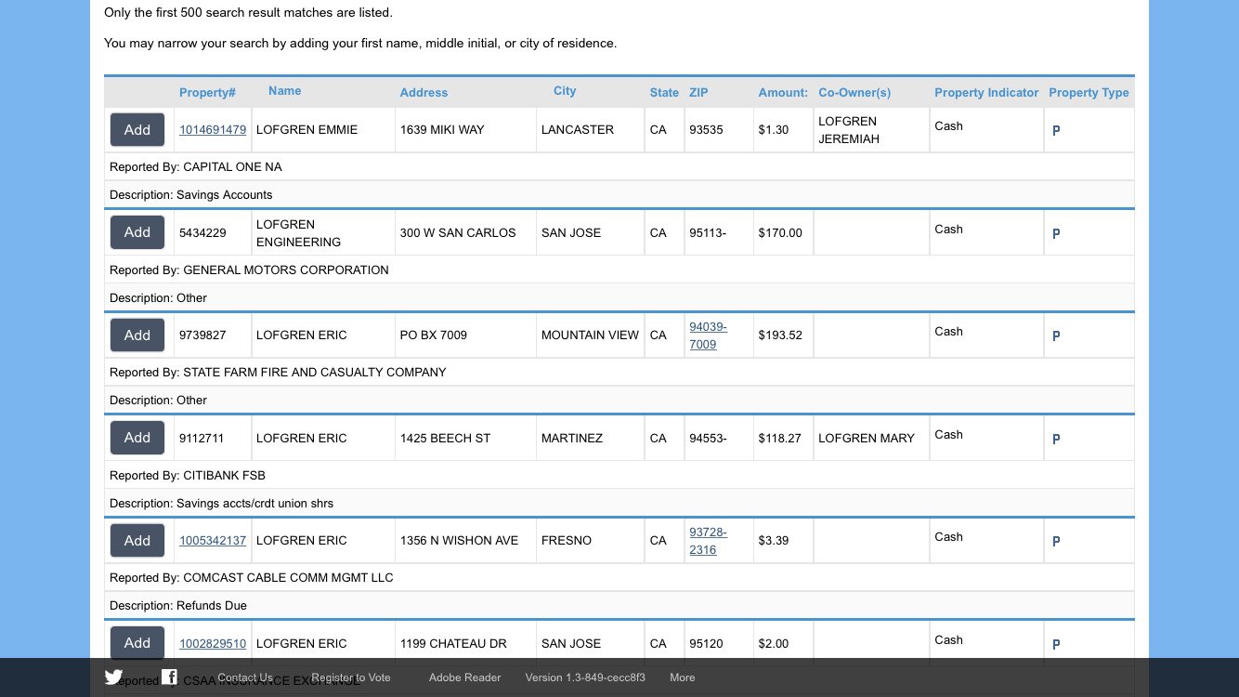Select the address 1356 N WISHON AVE
This screenshot has width=1239, height=697.
459,541
